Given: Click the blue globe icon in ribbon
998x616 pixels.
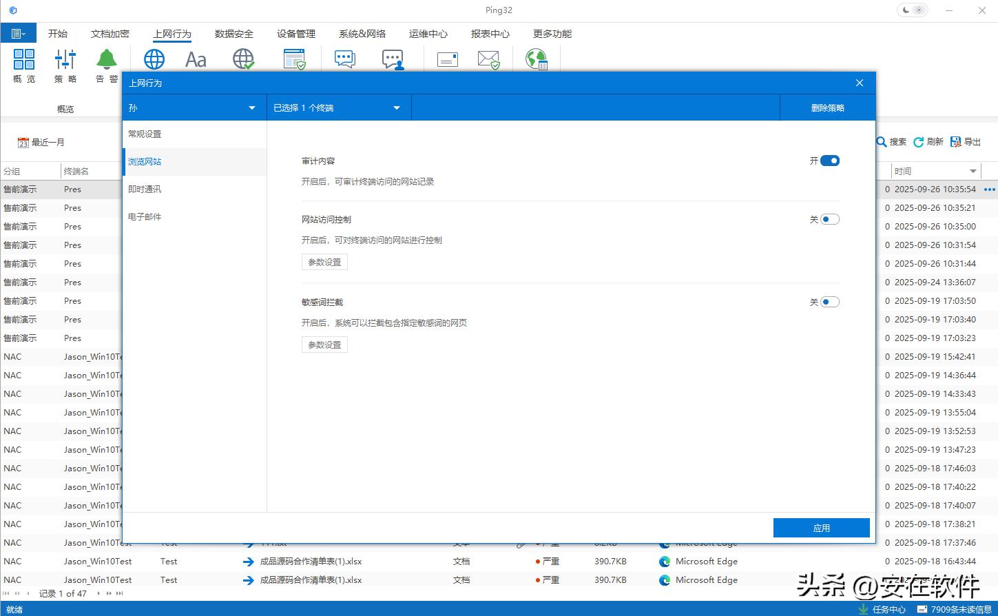Looking at the screenshot, I should (x=154, y=59).
